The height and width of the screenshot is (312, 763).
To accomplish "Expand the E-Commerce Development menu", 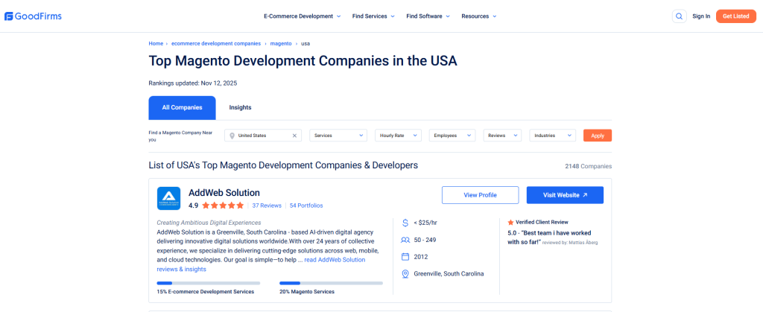I will [x=303, y=16].
